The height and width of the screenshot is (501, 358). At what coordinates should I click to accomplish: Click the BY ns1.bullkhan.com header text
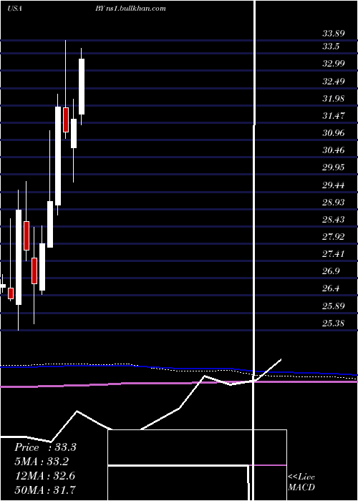(x=130, y=9)
